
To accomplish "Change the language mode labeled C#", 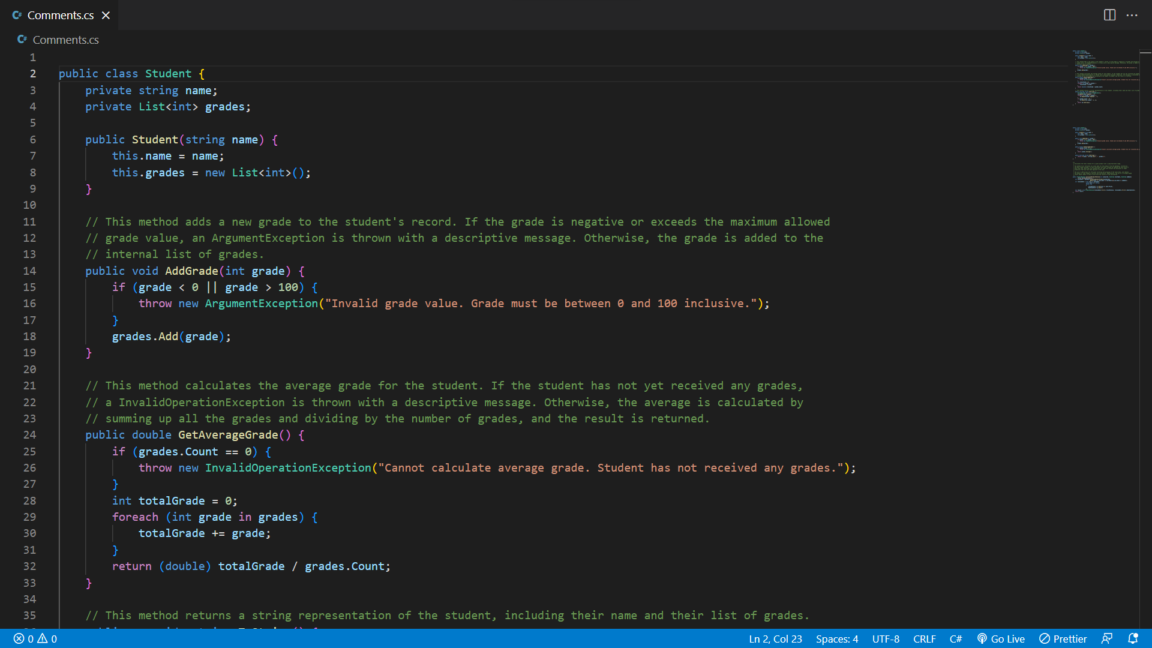I will click(x=956, y=638).
